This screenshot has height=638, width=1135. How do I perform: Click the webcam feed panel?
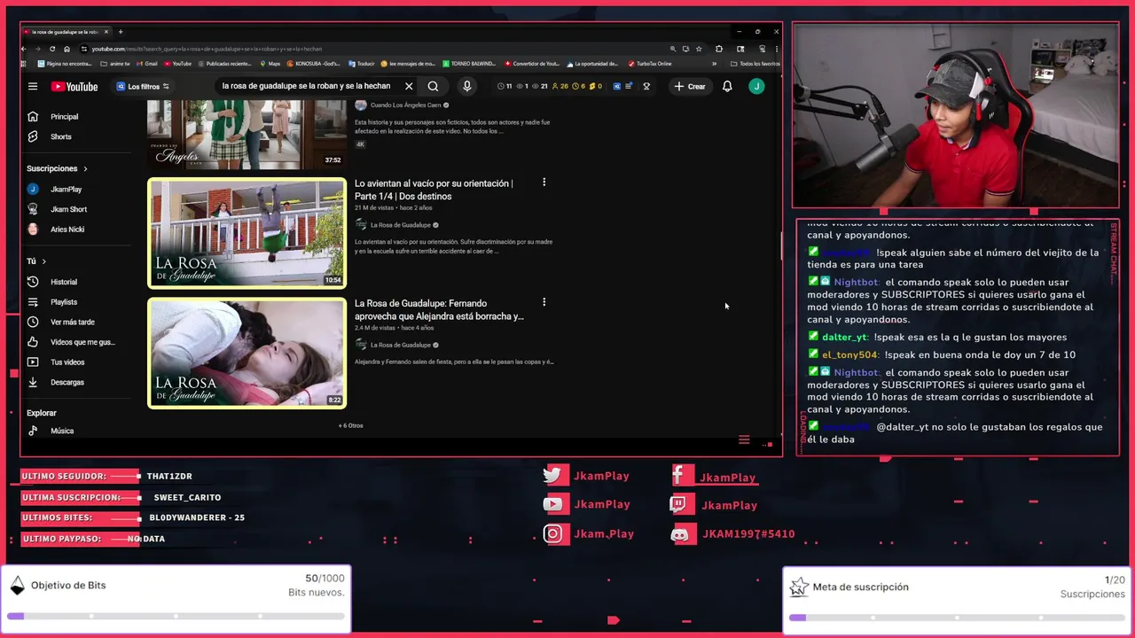[955, 115]
